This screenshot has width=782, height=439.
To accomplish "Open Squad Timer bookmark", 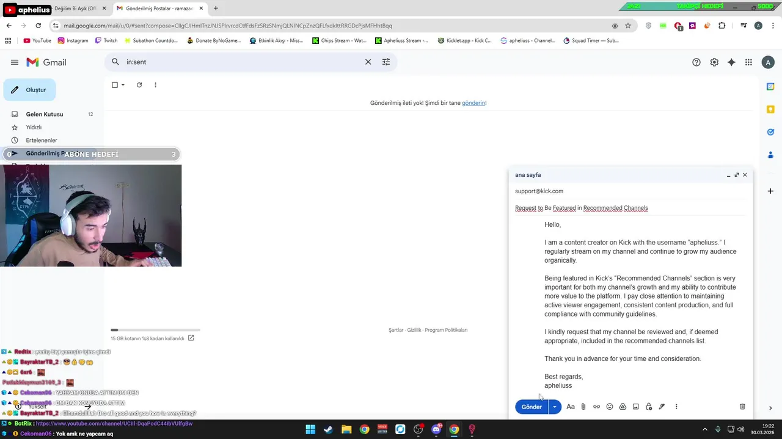I will (x=591, y=41).
